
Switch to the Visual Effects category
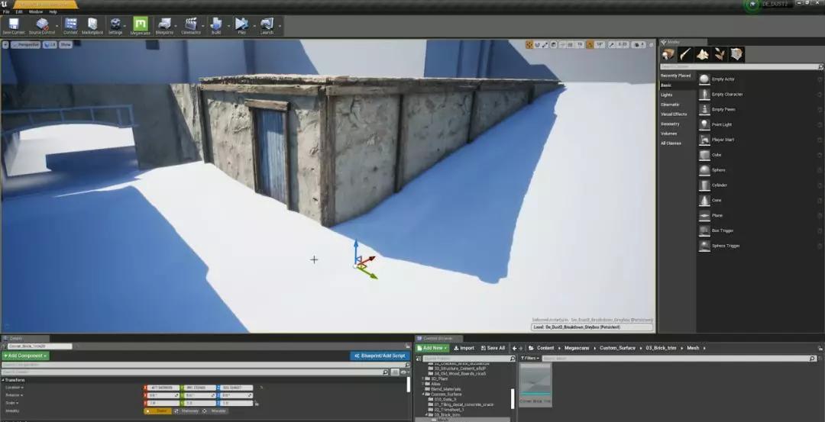[x=674, y=114]
